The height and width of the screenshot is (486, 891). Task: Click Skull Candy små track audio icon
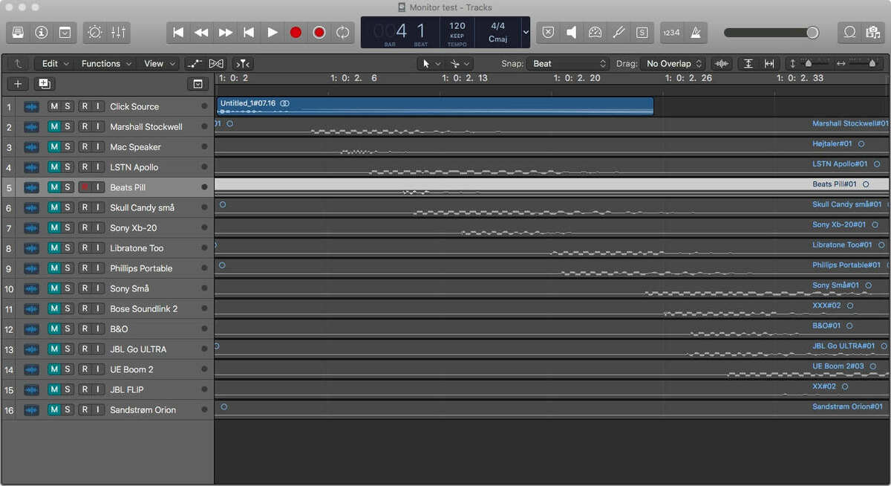coord(31,208)
